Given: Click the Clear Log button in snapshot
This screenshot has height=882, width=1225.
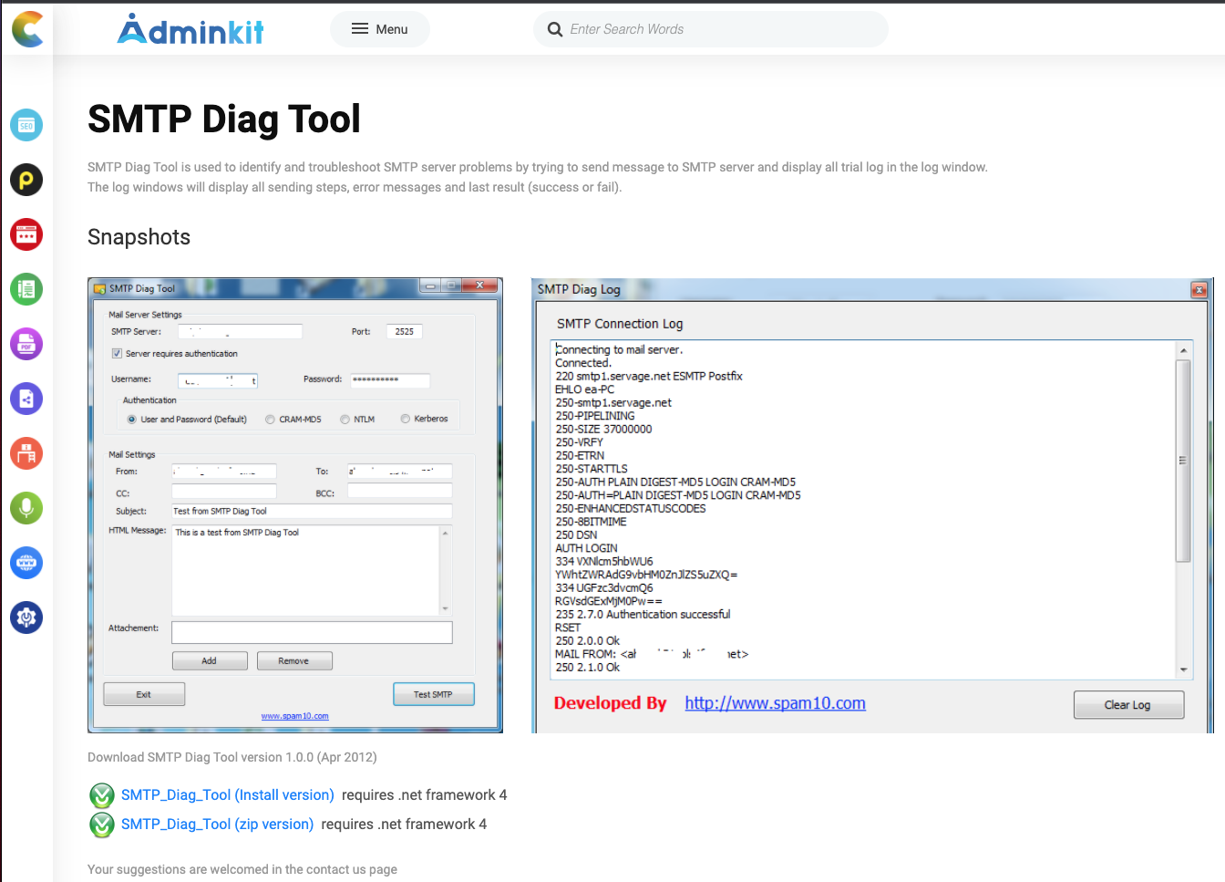Looking at the screenshot, I should (x=1128, y=705).
